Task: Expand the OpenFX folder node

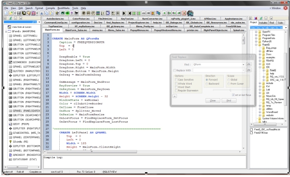Action: 256,32
